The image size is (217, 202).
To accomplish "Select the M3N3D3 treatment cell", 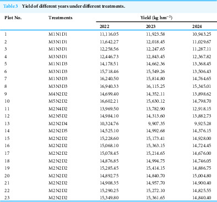I will [x=58, y=86].
